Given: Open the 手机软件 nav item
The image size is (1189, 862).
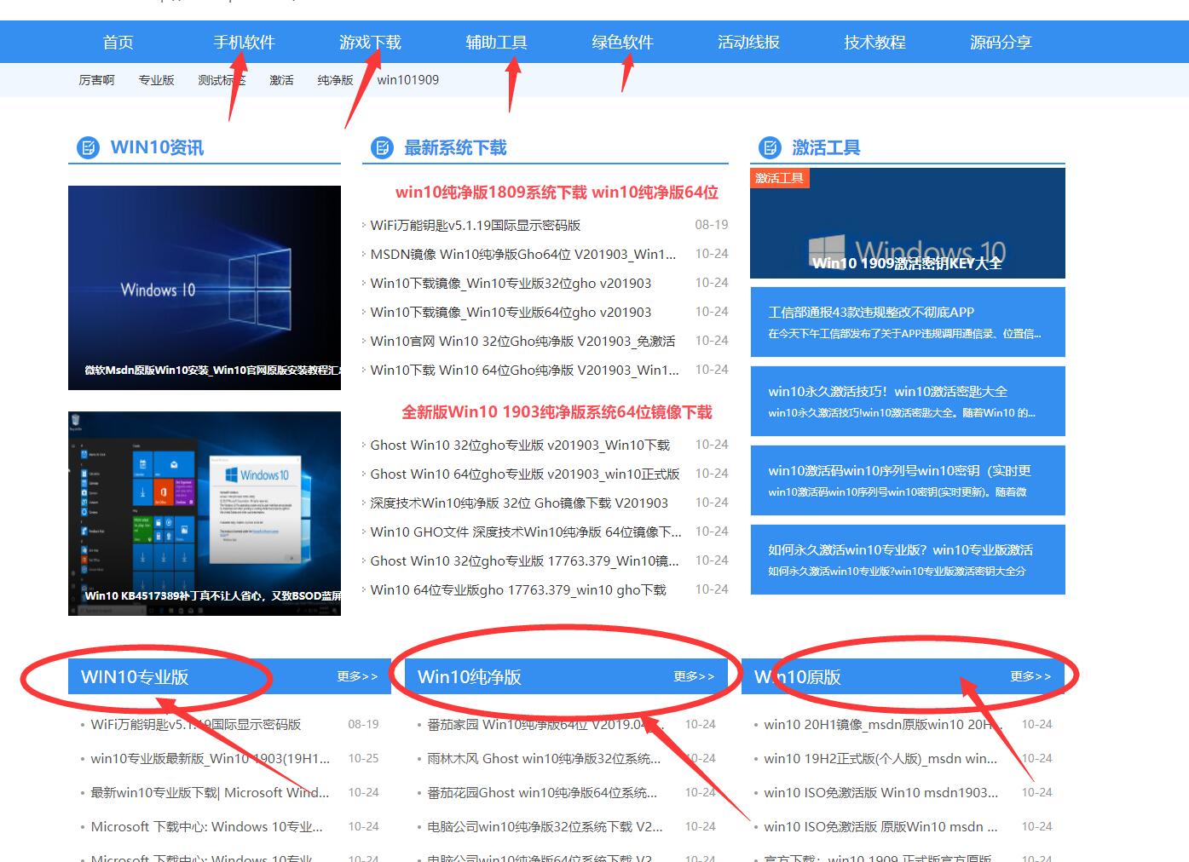Looking at the screenshot, I should click(x=244, y=42).
